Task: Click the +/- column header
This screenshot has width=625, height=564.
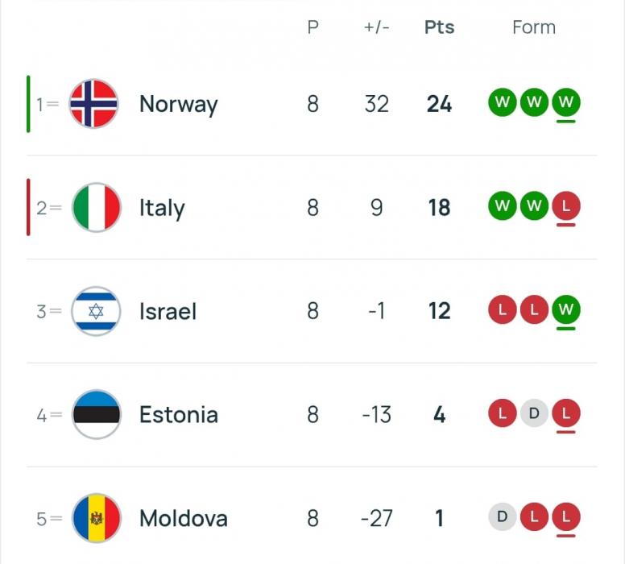Action: [376, 27]
